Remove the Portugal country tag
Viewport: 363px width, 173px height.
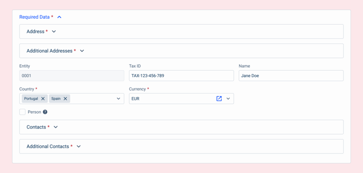tap(43, 99)
